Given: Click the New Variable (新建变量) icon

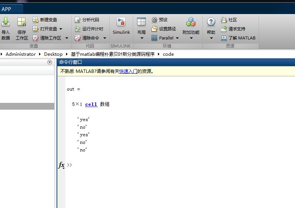Looking at the screenshot, I should coord(35,20).
